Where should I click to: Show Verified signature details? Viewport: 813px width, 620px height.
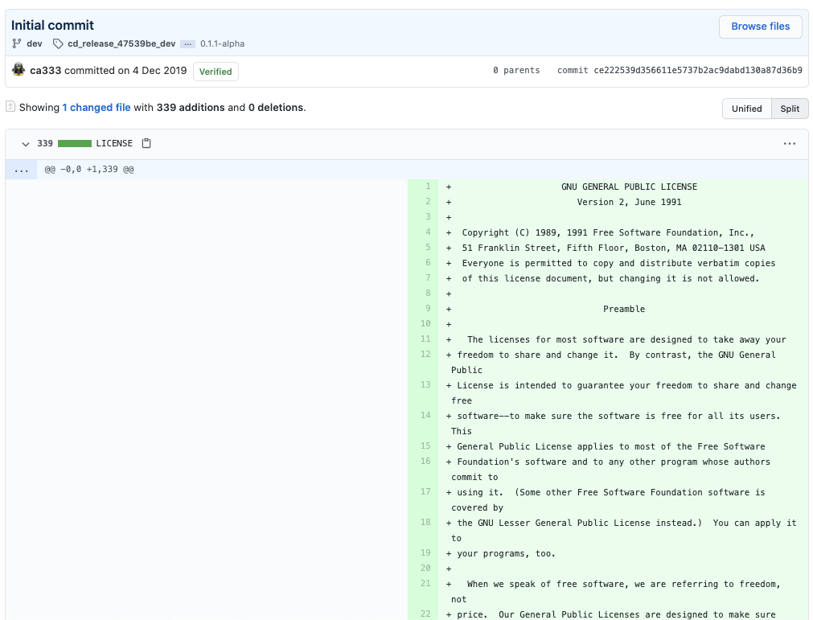click(216, 72)
